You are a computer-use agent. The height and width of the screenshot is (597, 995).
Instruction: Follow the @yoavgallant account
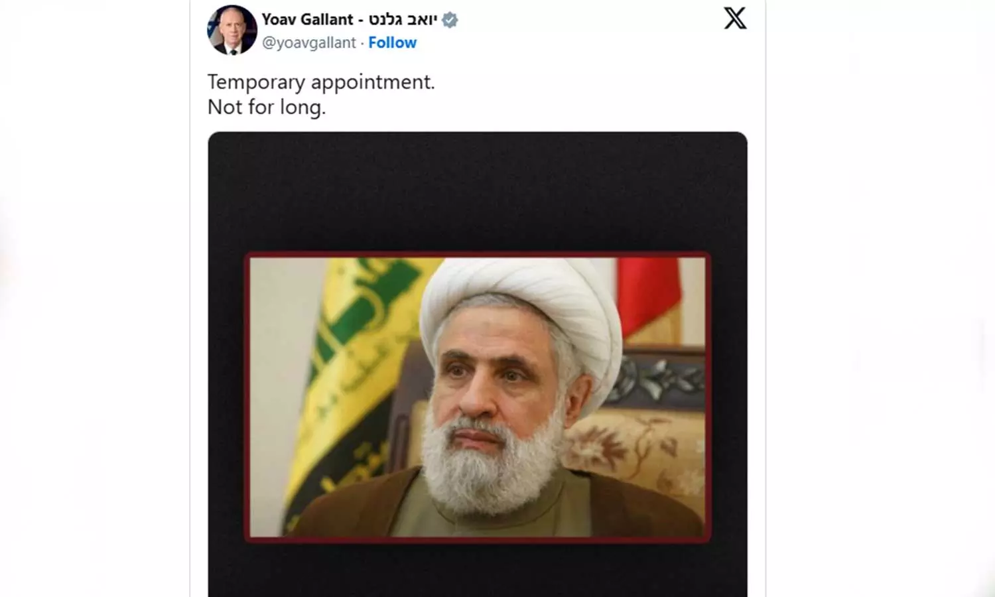(392, 42)
